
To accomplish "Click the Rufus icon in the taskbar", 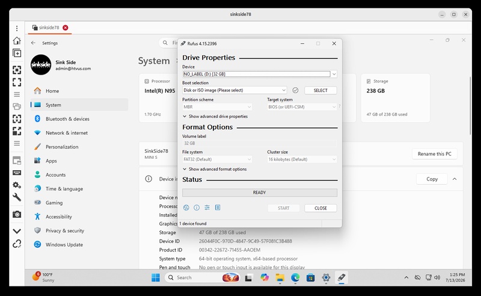I will pyautogui.click(x=341, y=277).
